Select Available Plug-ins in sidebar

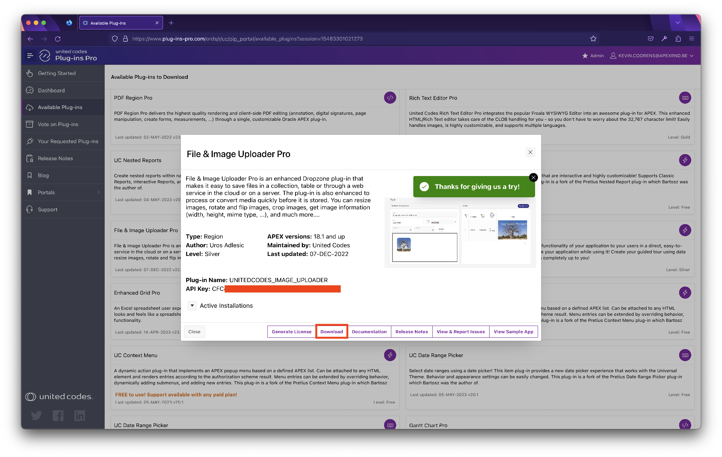coord(63,107)
